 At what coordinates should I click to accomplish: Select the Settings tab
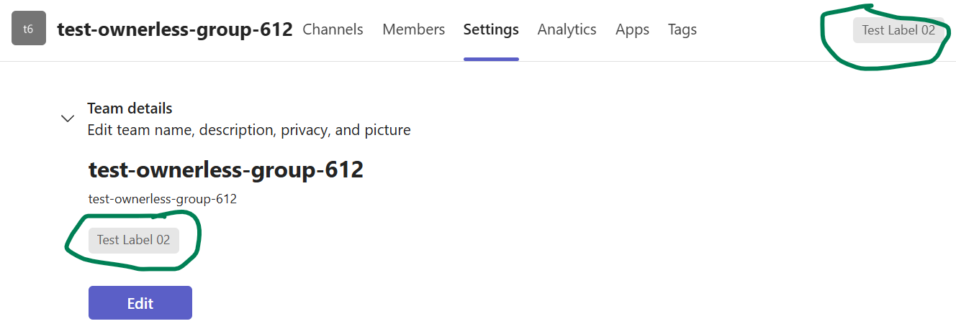tap(491, 29)
